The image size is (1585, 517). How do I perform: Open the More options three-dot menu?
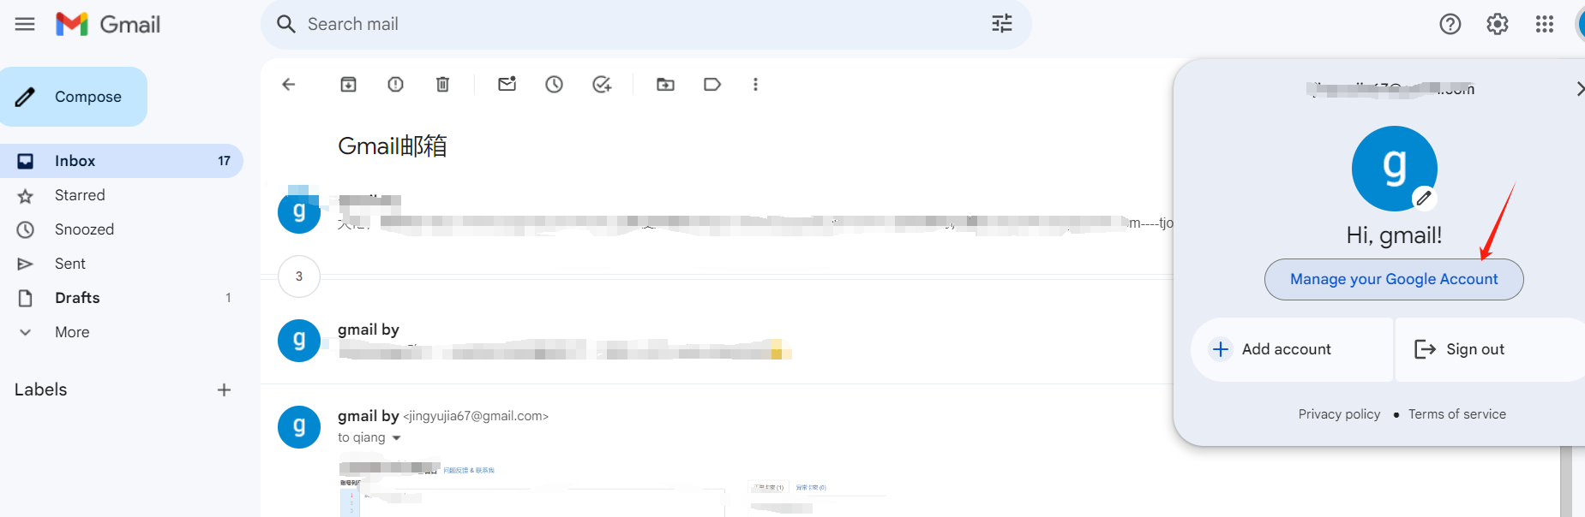click(x=755, y=84)
